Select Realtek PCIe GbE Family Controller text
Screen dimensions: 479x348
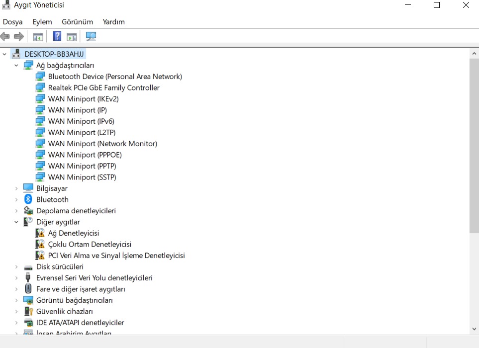pos(103,87)
